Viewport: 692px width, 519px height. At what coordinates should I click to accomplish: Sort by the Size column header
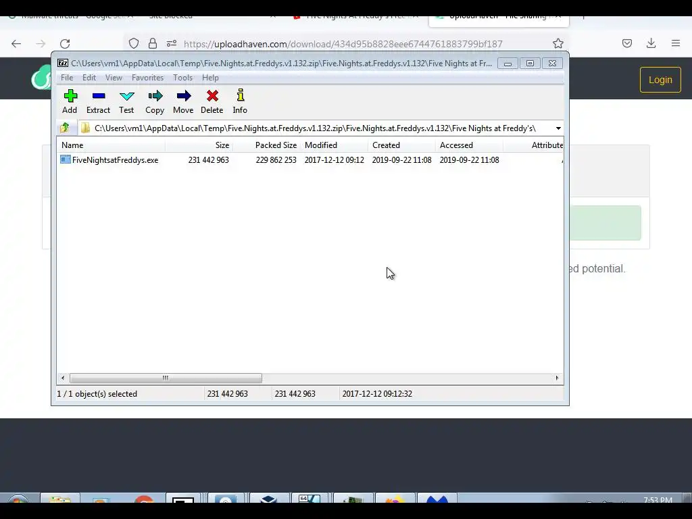(199, 145)
